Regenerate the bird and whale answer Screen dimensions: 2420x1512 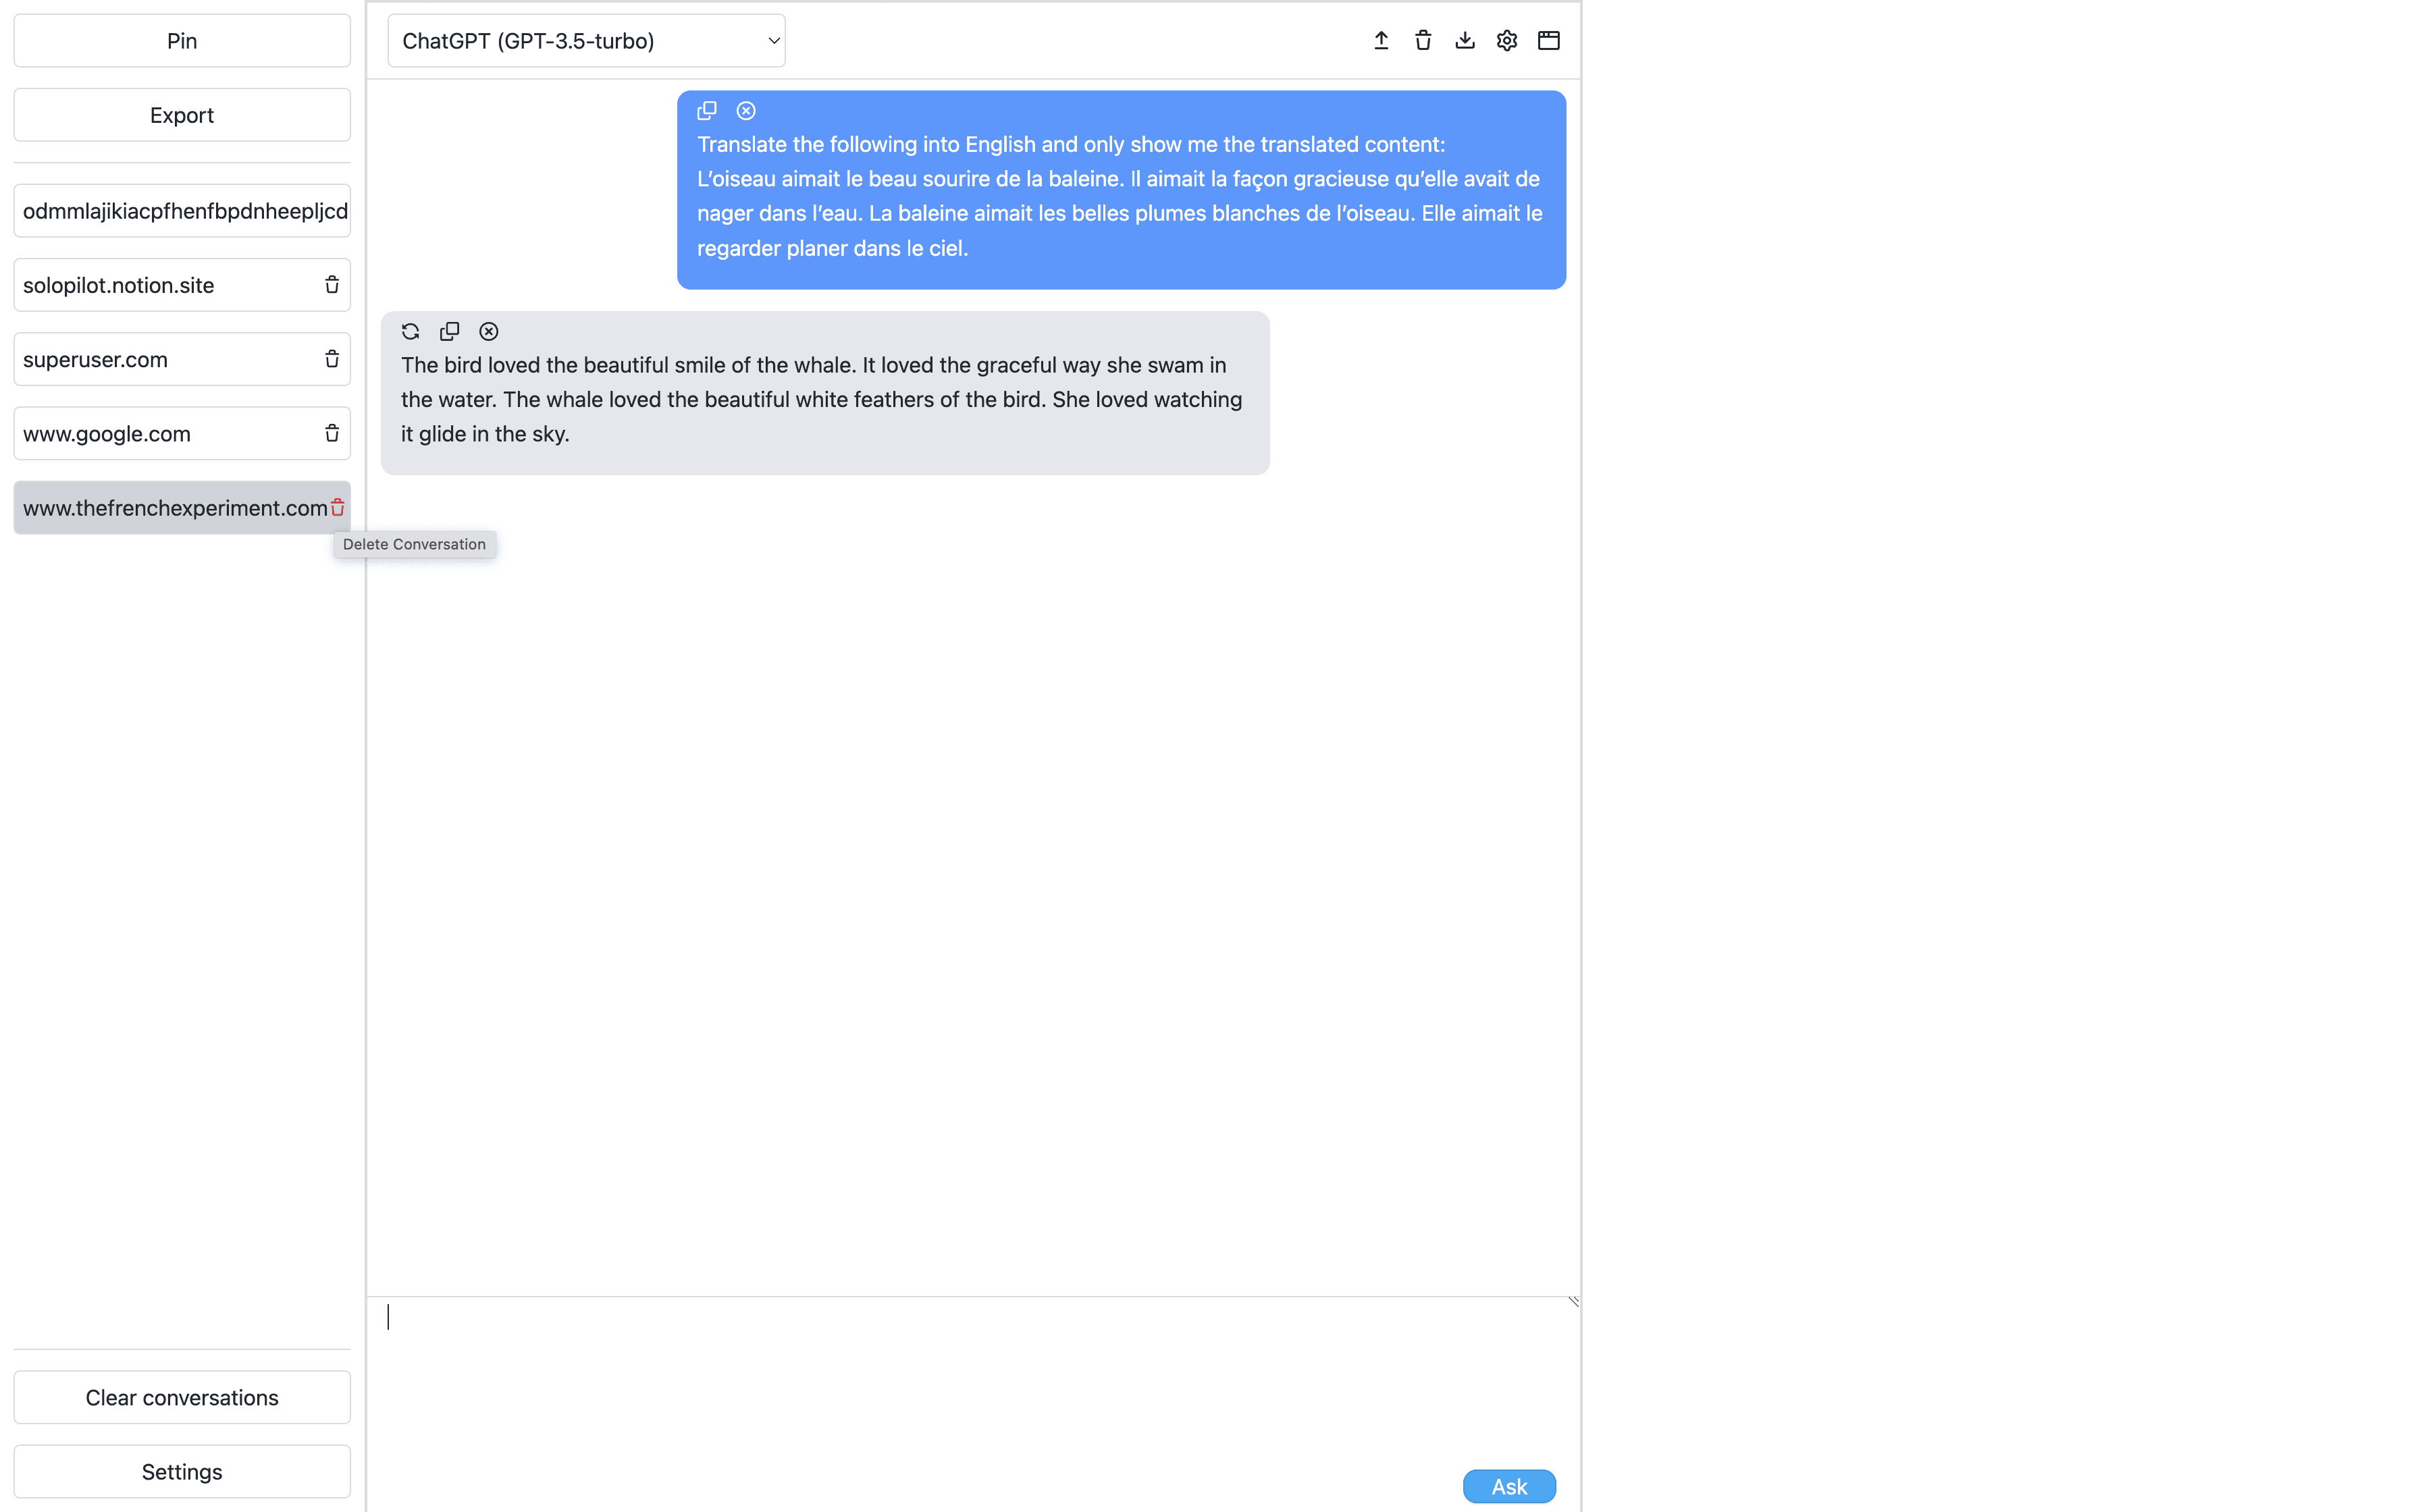[x=410, y=331]
